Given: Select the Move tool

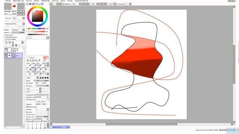Looking at the screenshot, I should click(28, 60).
